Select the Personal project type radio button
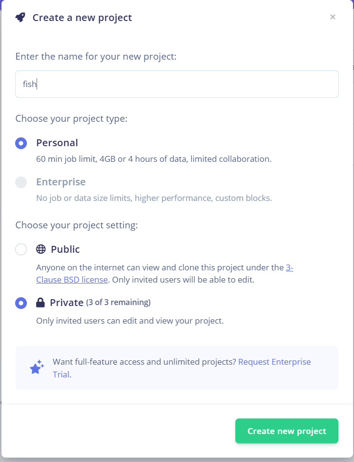The image size is (354, 462). click(x=21, y=143)
